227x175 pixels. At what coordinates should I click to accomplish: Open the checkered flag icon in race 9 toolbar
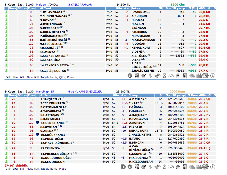[206, 167]
